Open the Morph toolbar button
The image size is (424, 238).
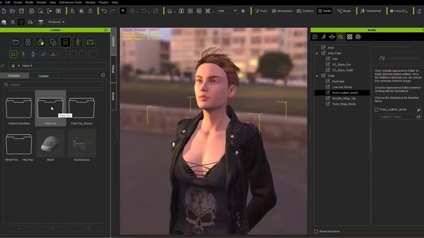[x=344, y=11]
